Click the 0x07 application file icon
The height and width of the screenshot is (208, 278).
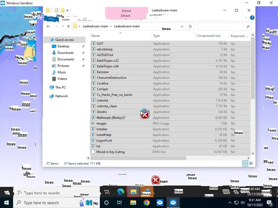pos(94,44)
